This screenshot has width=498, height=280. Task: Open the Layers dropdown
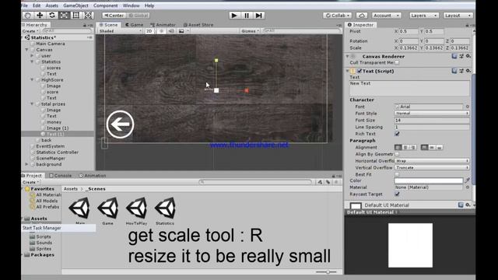click(423, 16)
